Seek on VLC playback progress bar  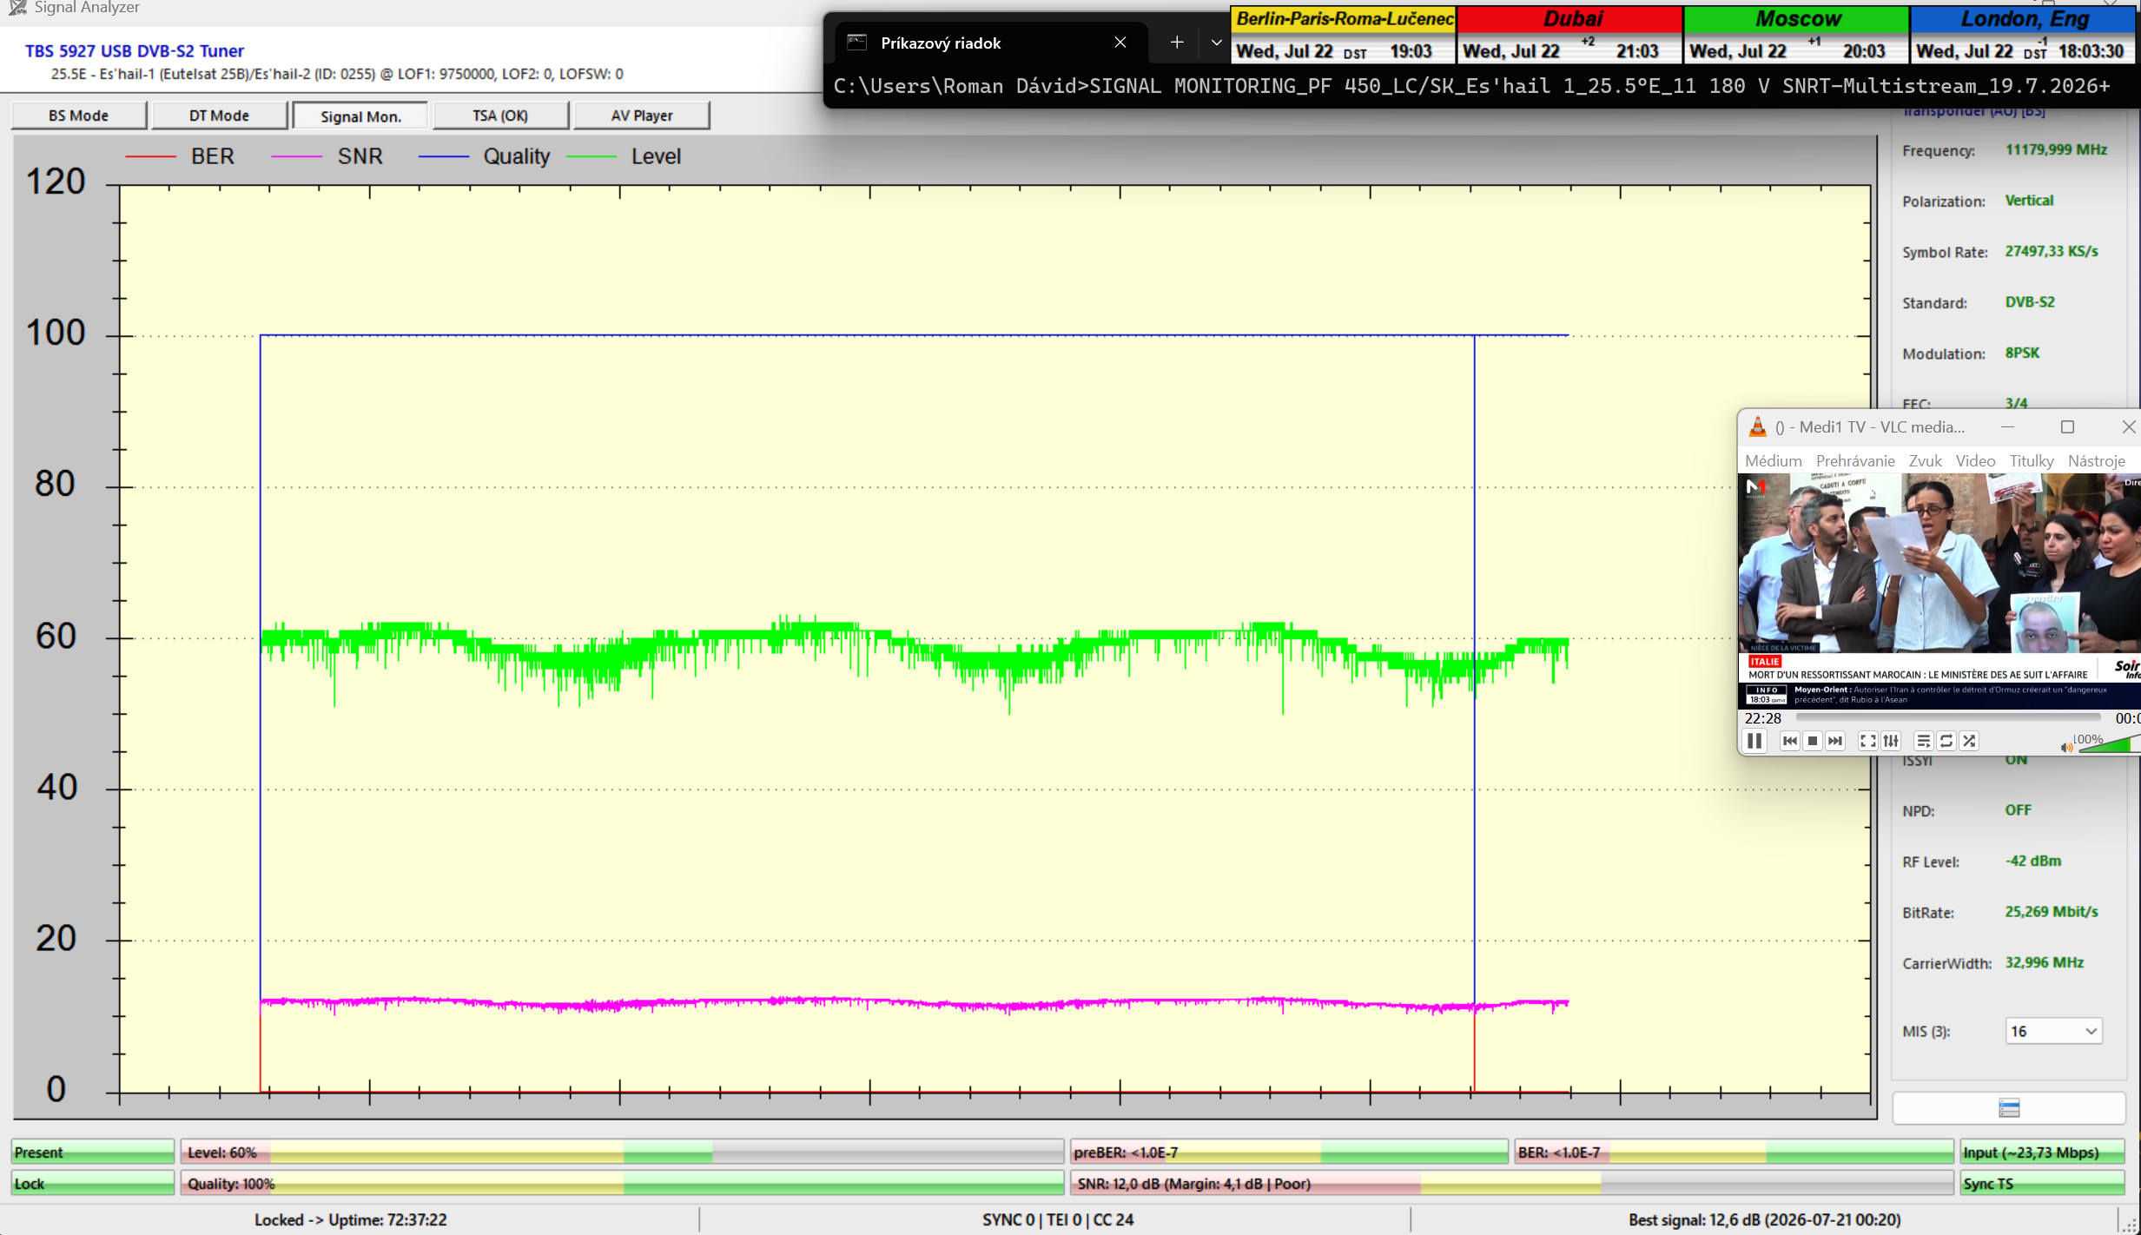pos(1948,717)
